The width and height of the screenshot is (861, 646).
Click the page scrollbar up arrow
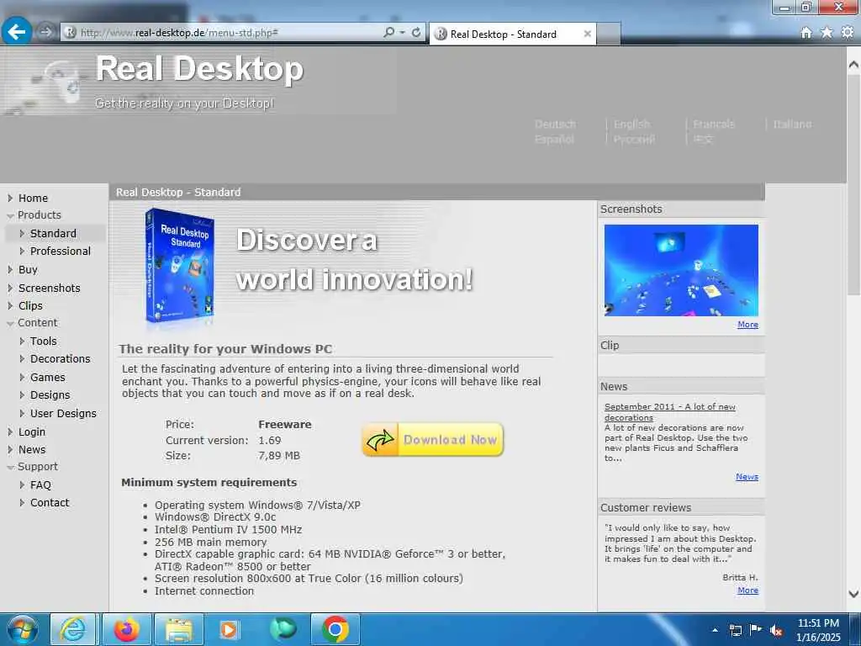[x=853, y=64]
